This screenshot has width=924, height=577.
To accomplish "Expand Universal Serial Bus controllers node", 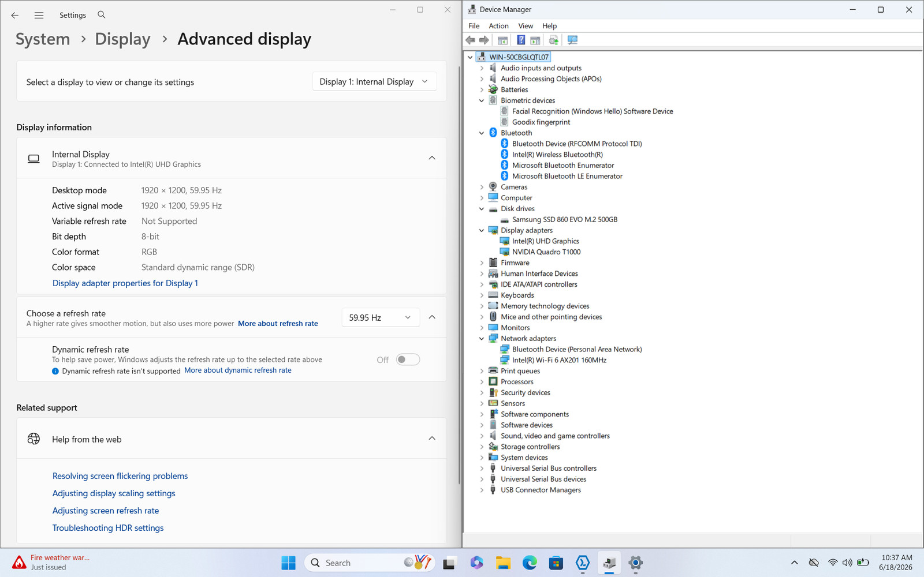I will tap(482, 469).
